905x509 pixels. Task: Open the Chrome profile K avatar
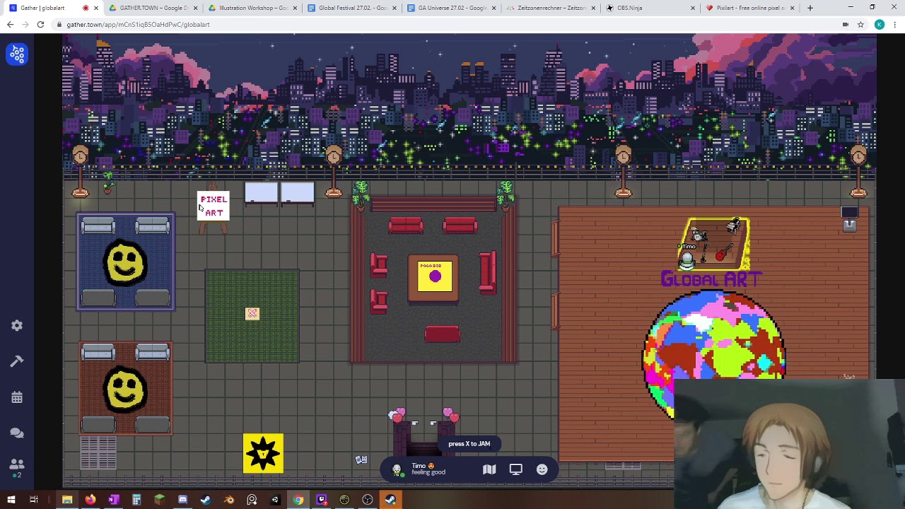click(880, 25)
